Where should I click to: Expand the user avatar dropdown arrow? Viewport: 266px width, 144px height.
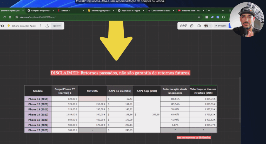[x=210, y=26]
